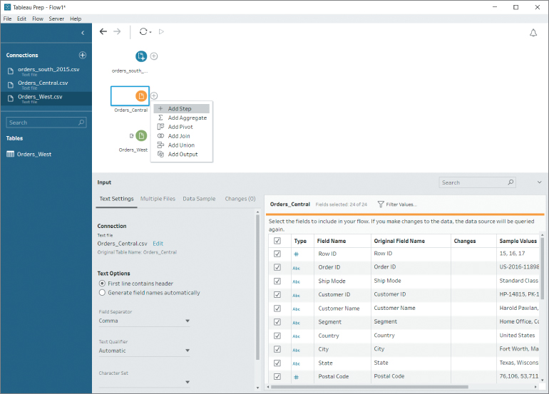549x394 pixels.
Task: Select the orange Orders_Central input step
Action: [x=141, y=96]
